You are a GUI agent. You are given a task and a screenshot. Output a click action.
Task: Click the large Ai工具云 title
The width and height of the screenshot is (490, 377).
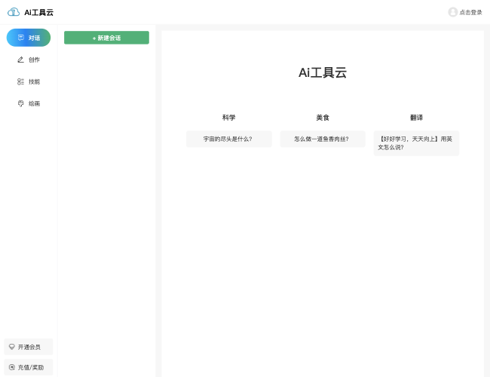(x=323, y=72)
